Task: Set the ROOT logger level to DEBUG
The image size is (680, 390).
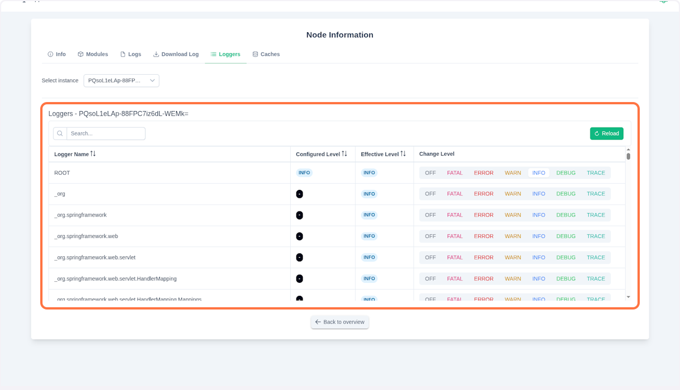Action: (x=565, y=172)
